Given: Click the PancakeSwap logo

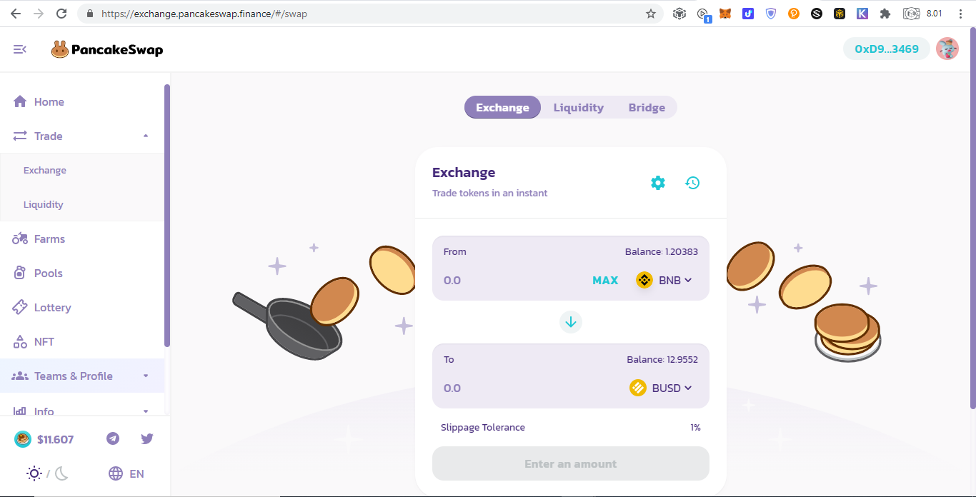Looking at the screenshot, I should [x=107, y=49].
